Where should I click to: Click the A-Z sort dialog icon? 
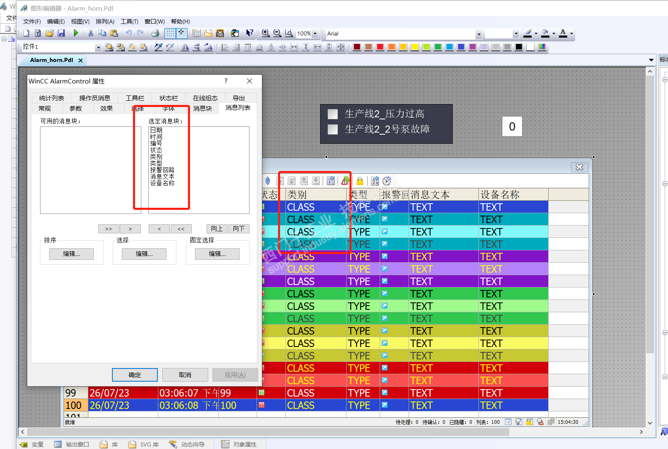pyautogui.click(x=375, y=181)
